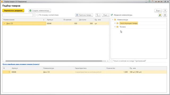This screenshot has height=95, width=170.
Task: Click the row marker icon before Диск CD
Action: [x=5, y=23]
